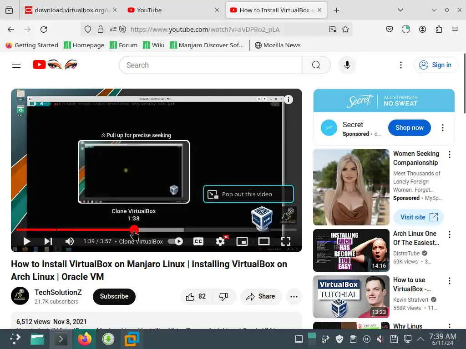Screen dimensions: 466x349
Task: Click the search magnifier button
Action: coord(316,65)
